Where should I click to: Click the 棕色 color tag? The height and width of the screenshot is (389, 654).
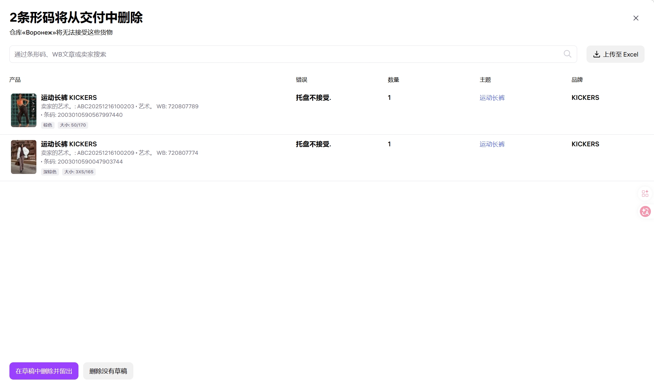[x=48, y=125]
